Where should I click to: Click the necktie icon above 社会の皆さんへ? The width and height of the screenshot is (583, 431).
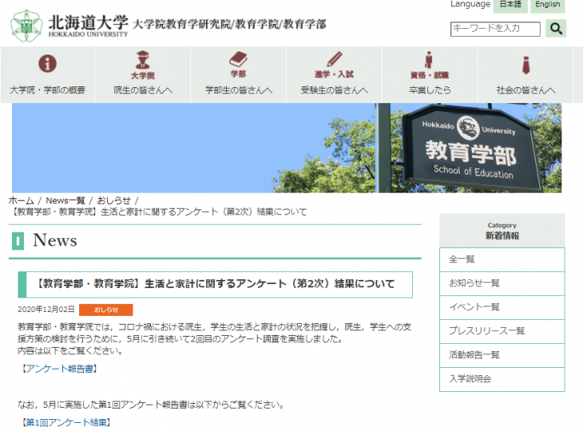(x=525, y=65)
